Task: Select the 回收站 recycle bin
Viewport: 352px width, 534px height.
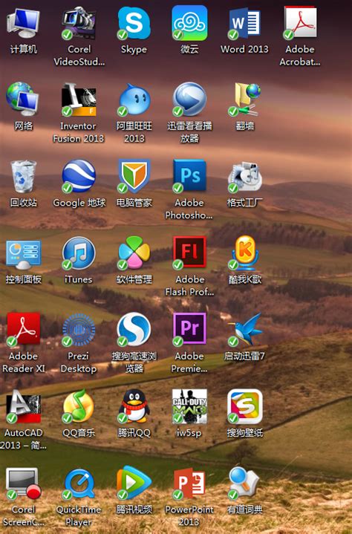Action: [23, 177]
